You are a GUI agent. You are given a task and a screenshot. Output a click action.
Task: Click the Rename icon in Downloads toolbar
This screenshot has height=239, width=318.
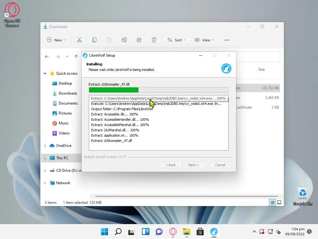click(x=124, y=40)
